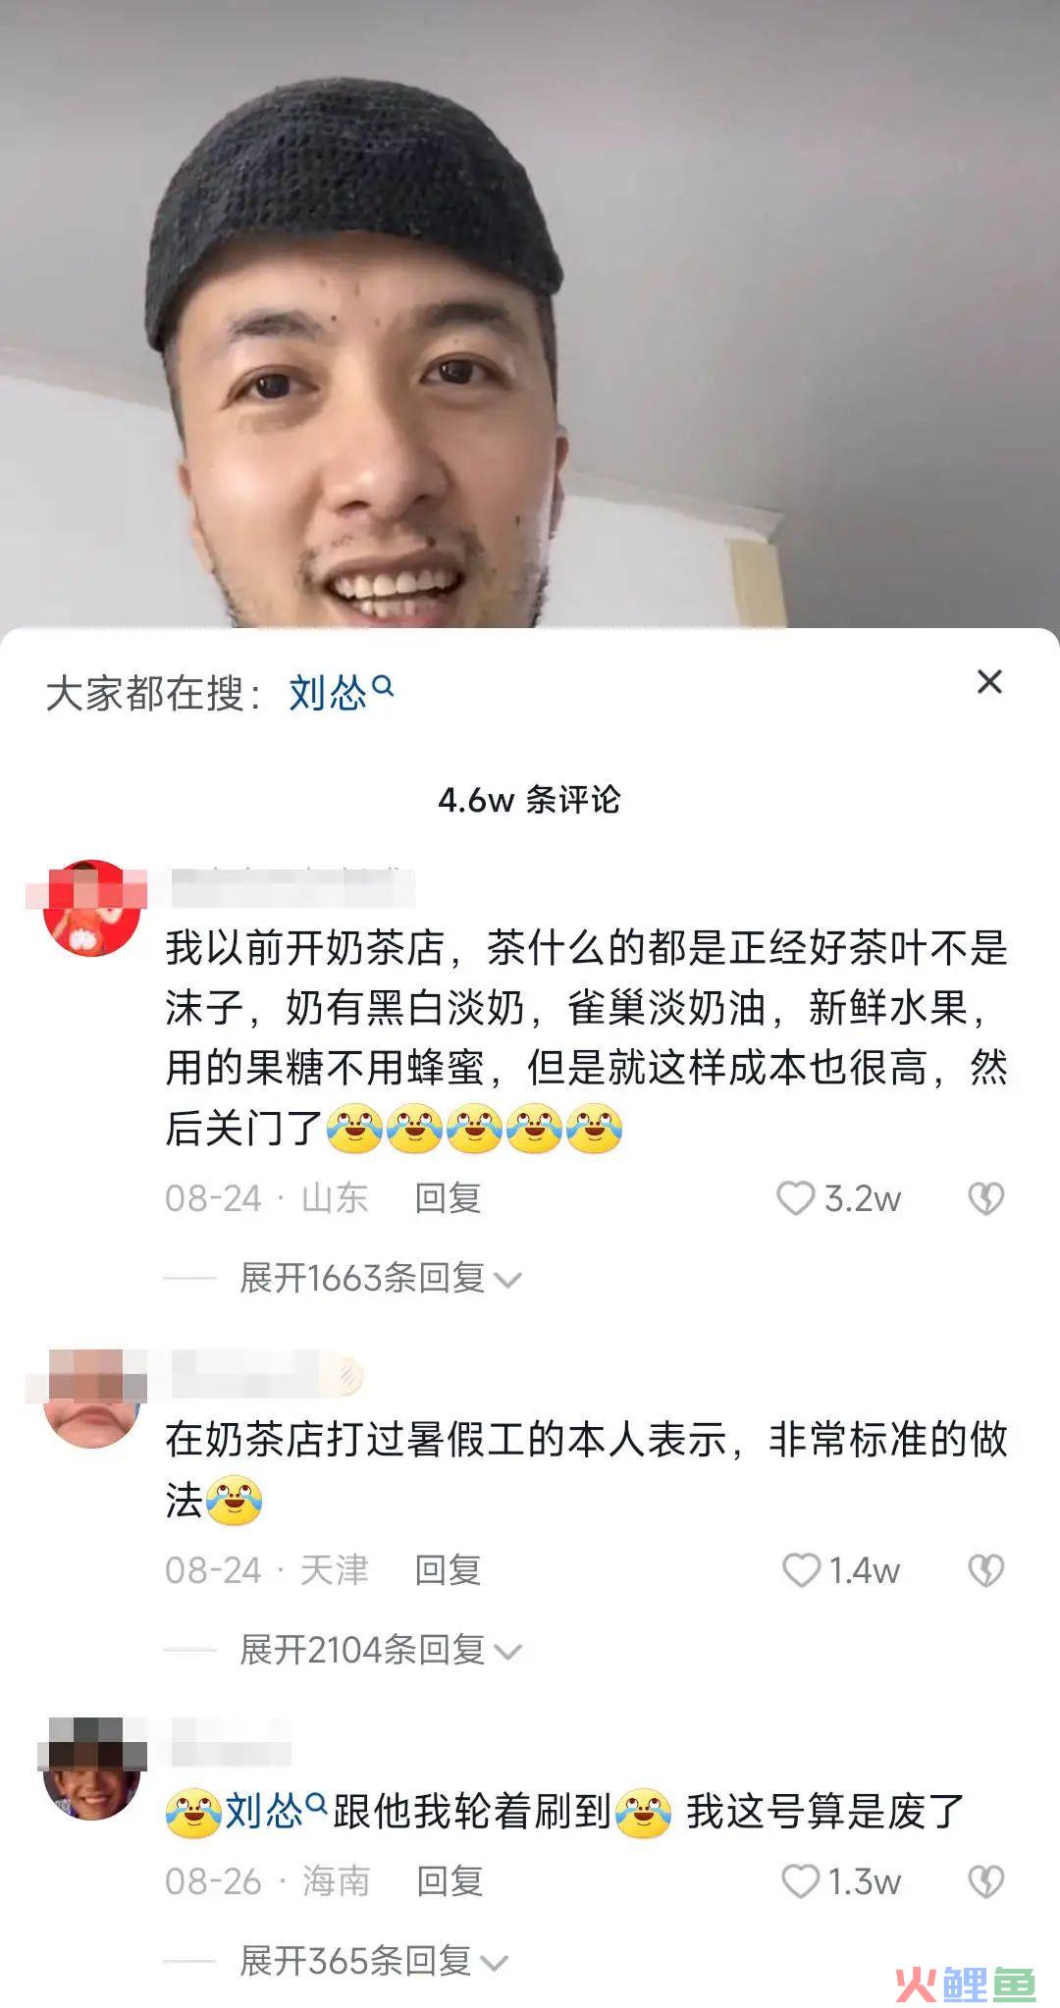Open the third commenter's avatar
Viewport: 1060px width, 2008px height.
(92, 1769)
